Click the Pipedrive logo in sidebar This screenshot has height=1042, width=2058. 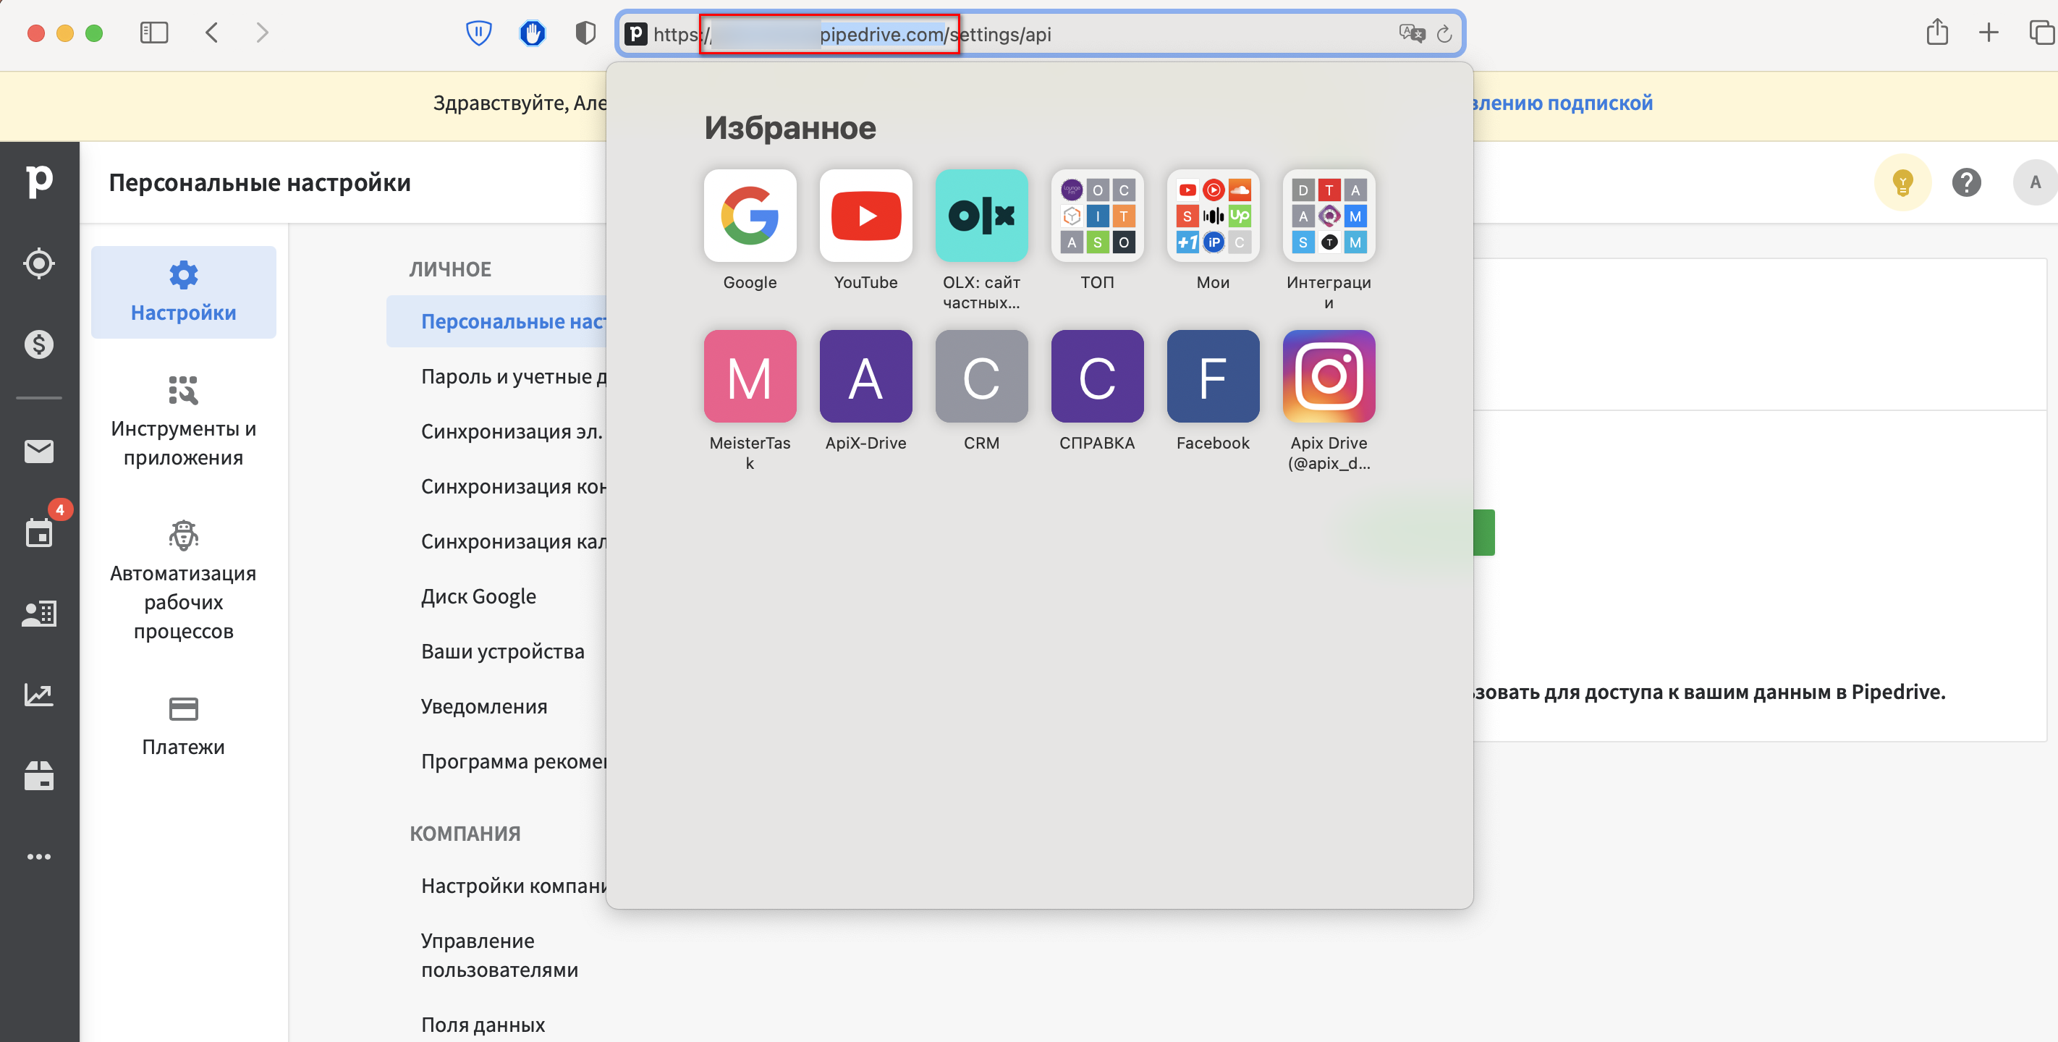pyautogui.click(x=39, y=182)
